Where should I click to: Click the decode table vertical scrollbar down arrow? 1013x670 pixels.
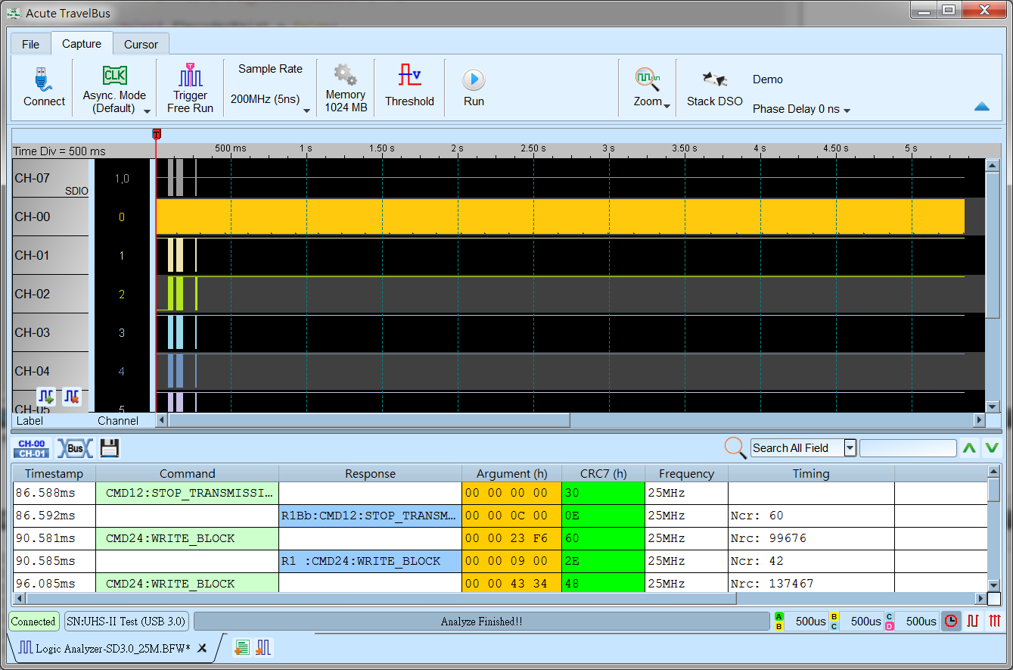click(x=994, y=585)
